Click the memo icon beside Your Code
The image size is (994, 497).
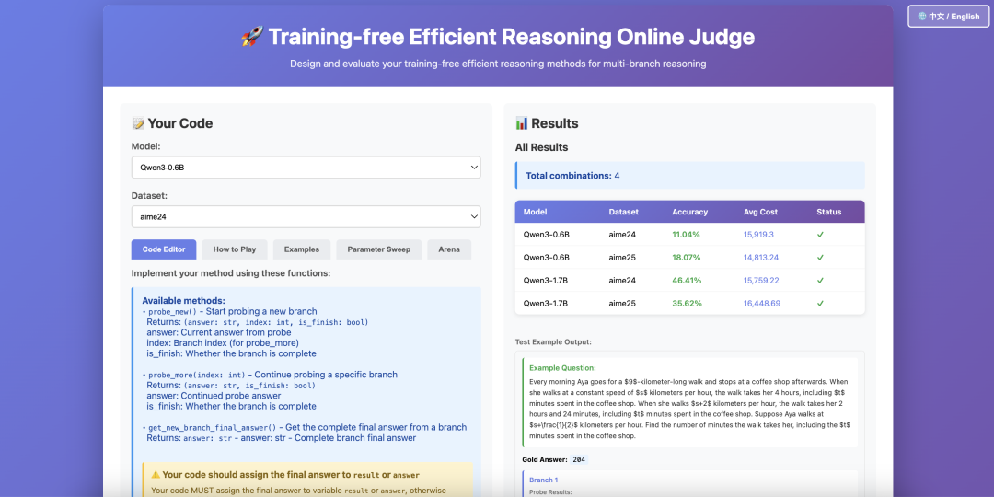pos(137,123)
